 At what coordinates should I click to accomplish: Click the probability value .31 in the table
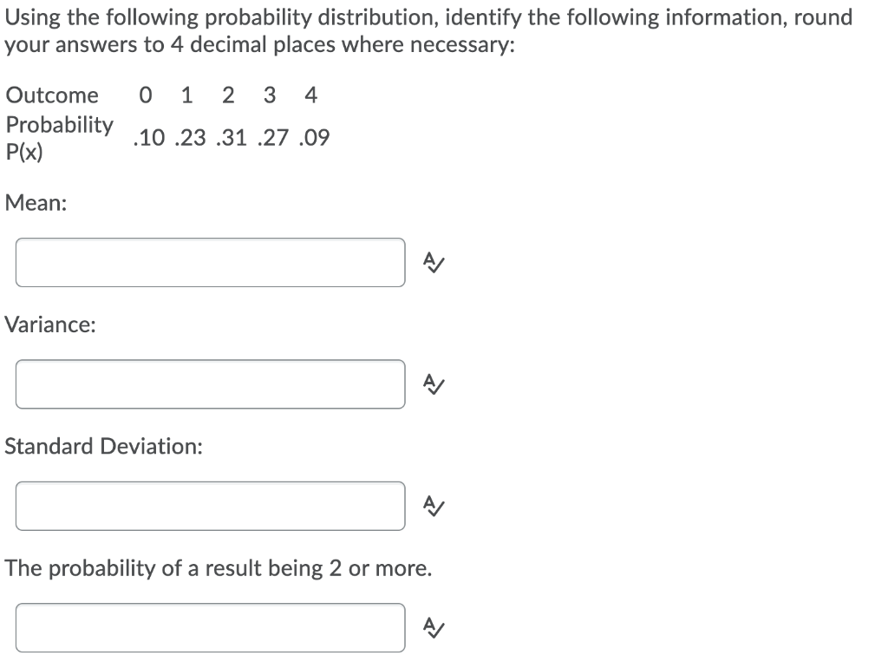click(231, 137)
